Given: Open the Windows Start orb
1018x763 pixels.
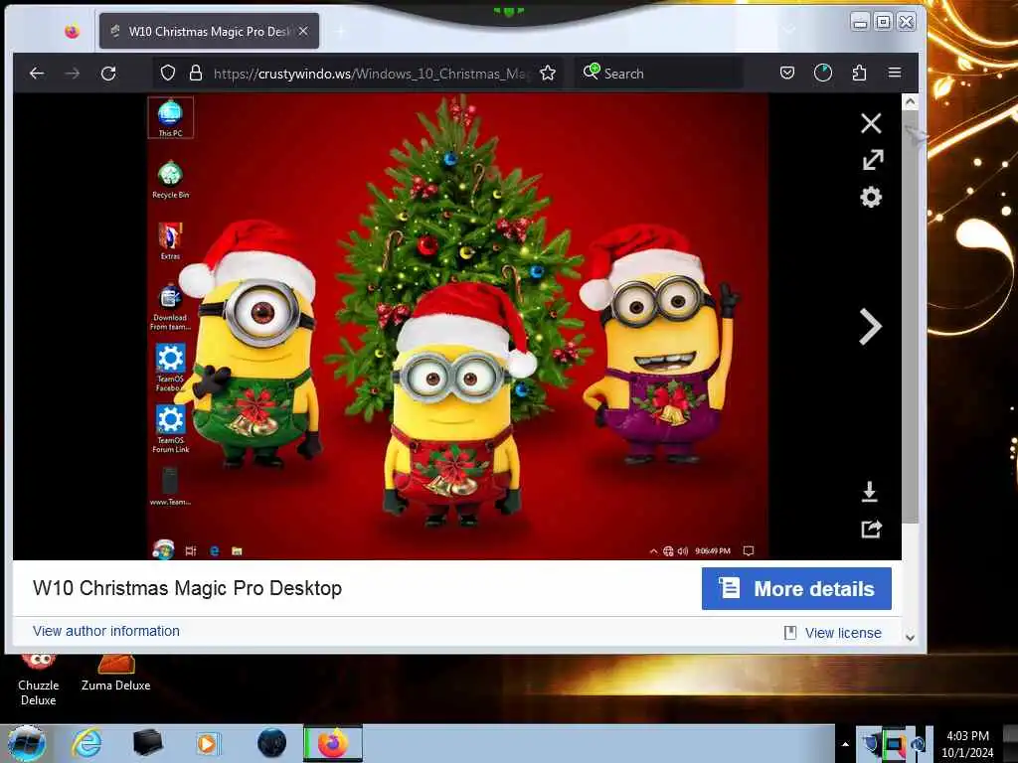Looking at the screenshot, I should [x=27, y=743].
